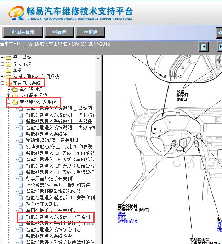Screen dimensions: 222x244
Task: Open 智能钥匙进入系统状态日志 page
Action: [53, 230]
